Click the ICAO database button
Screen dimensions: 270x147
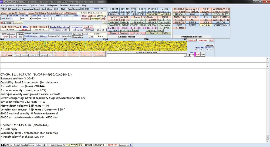[9, 34]
